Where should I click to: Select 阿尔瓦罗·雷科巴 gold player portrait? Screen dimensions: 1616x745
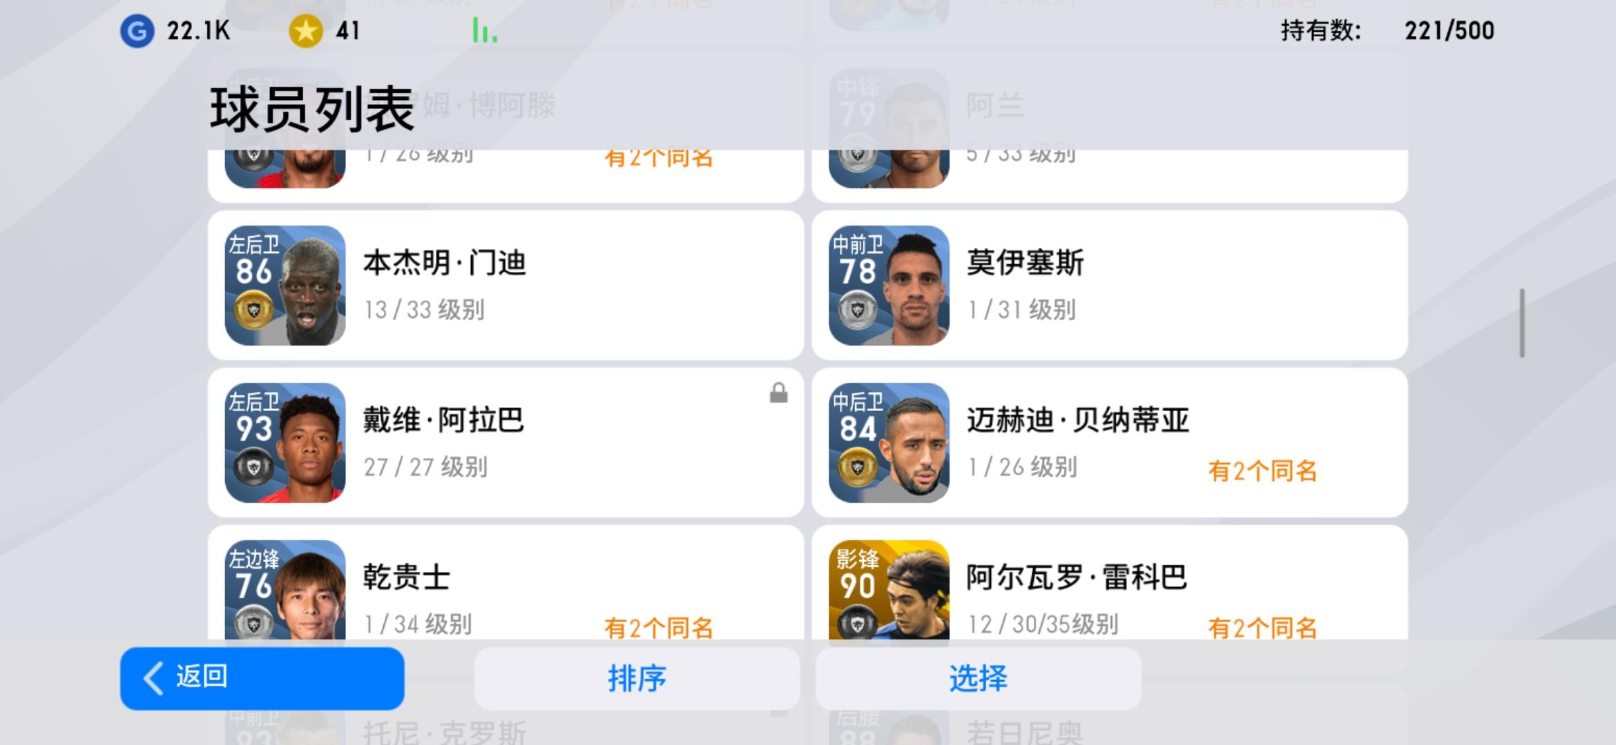click(x=889, y=590)
